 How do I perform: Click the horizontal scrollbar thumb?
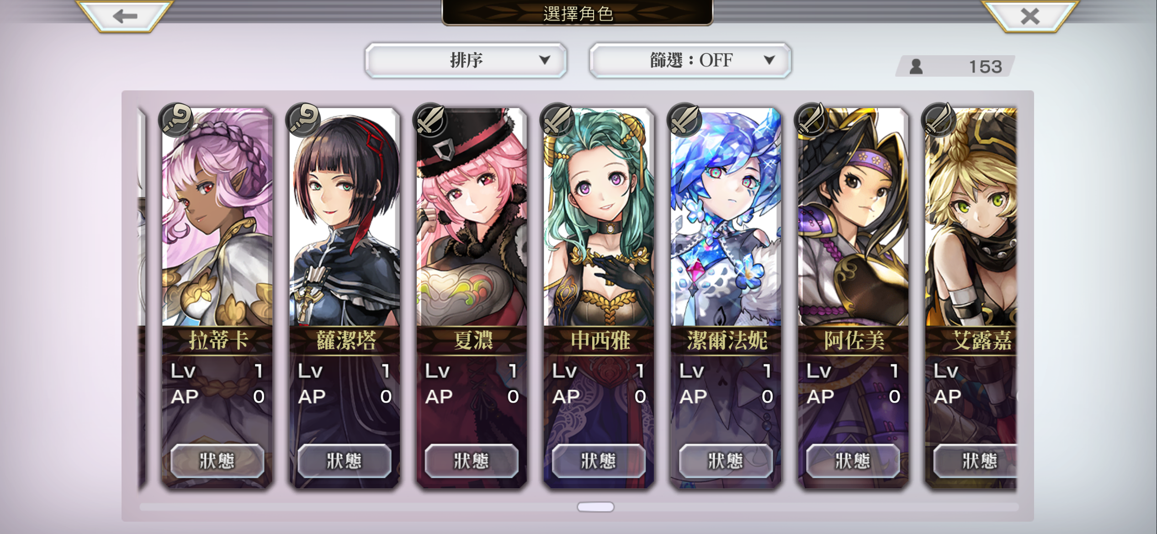tap(595, 507)
